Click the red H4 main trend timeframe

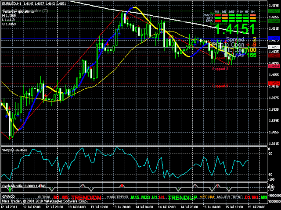click(162, 197)
